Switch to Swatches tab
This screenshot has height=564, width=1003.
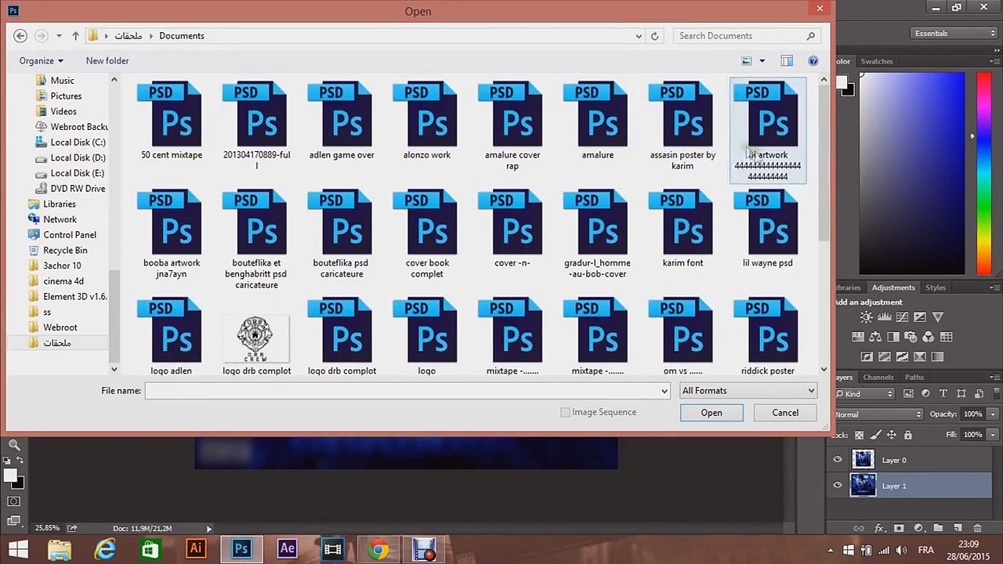pyautogui.click(x=877, y=61)
